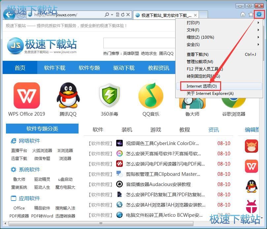Click the URL address bar field
Screen dimensions: 267x229
tap(66, 15)
